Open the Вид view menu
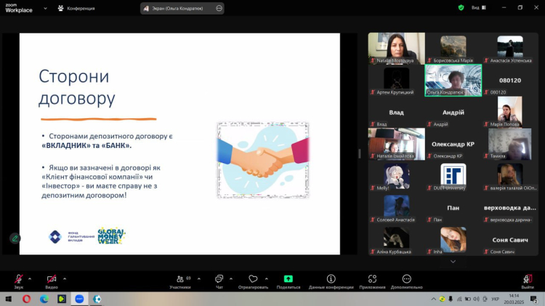The width and height of the screenshot is (545, 306). point(476,7)
